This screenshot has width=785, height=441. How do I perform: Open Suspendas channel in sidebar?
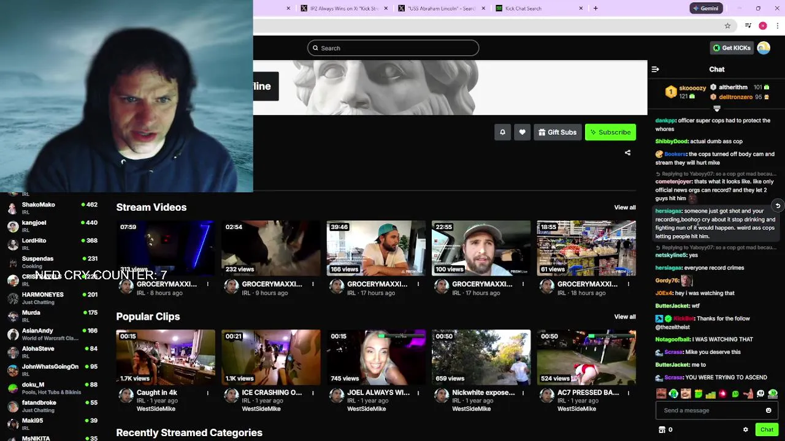52,262
